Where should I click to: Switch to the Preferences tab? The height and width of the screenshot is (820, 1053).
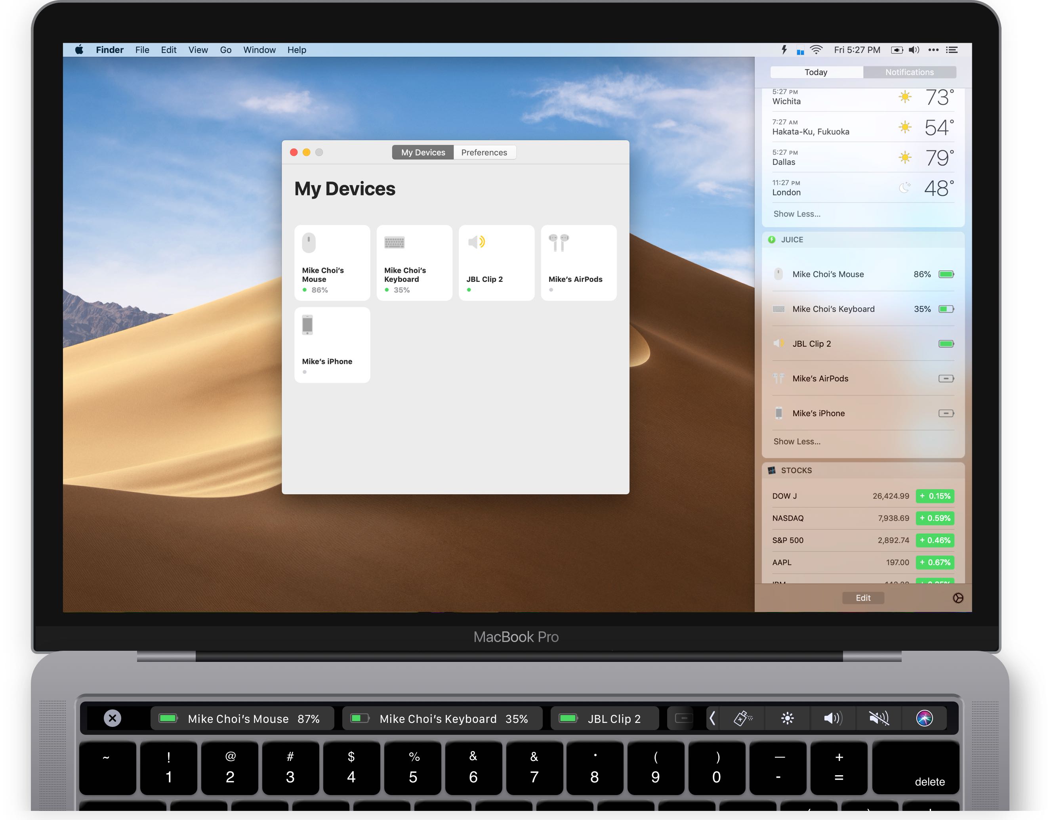(x=484, y=152)
